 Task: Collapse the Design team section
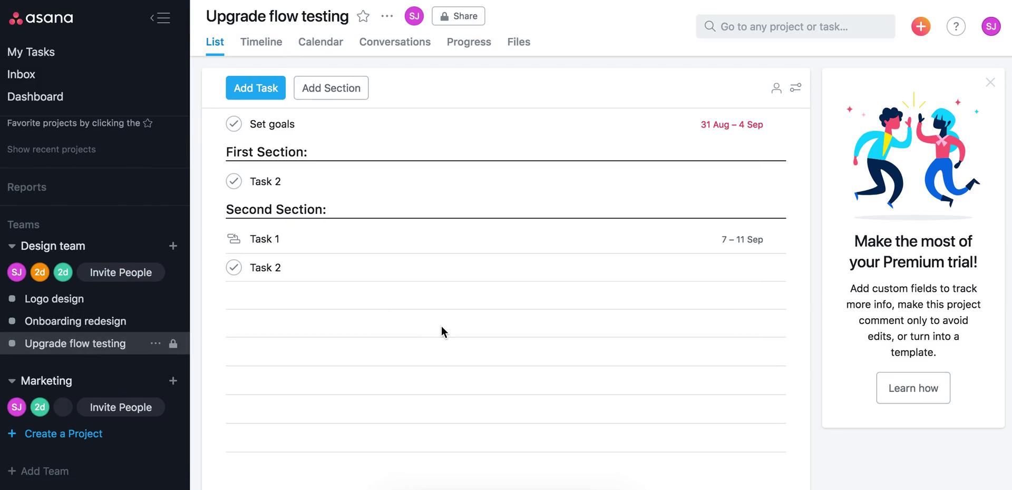tap(12, 246)
